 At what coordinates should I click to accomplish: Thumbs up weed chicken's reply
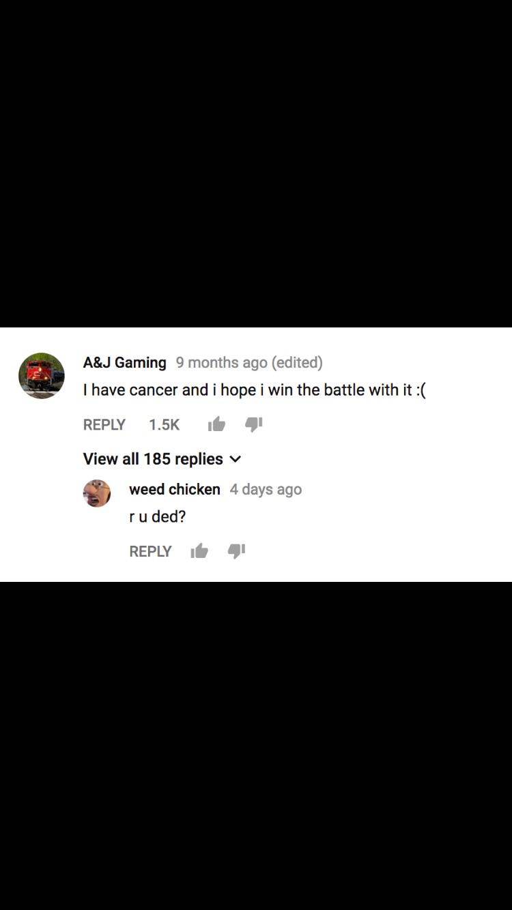coord(199,551)
